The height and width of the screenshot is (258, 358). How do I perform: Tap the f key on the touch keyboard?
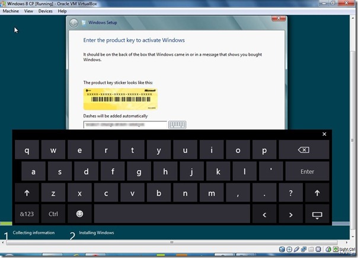[x=113, y=171]
